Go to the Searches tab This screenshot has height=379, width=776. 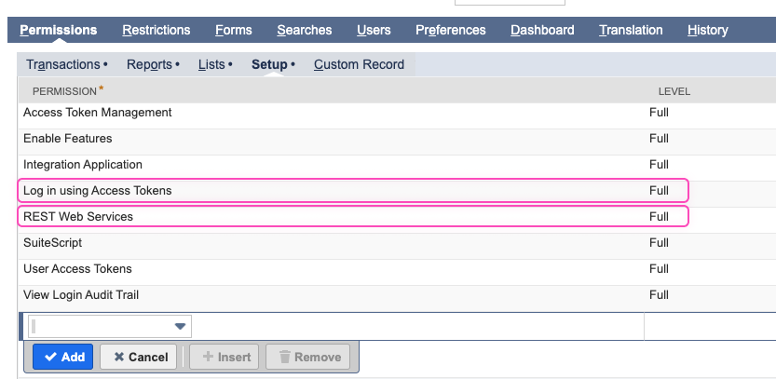click(x=304, y=30)
